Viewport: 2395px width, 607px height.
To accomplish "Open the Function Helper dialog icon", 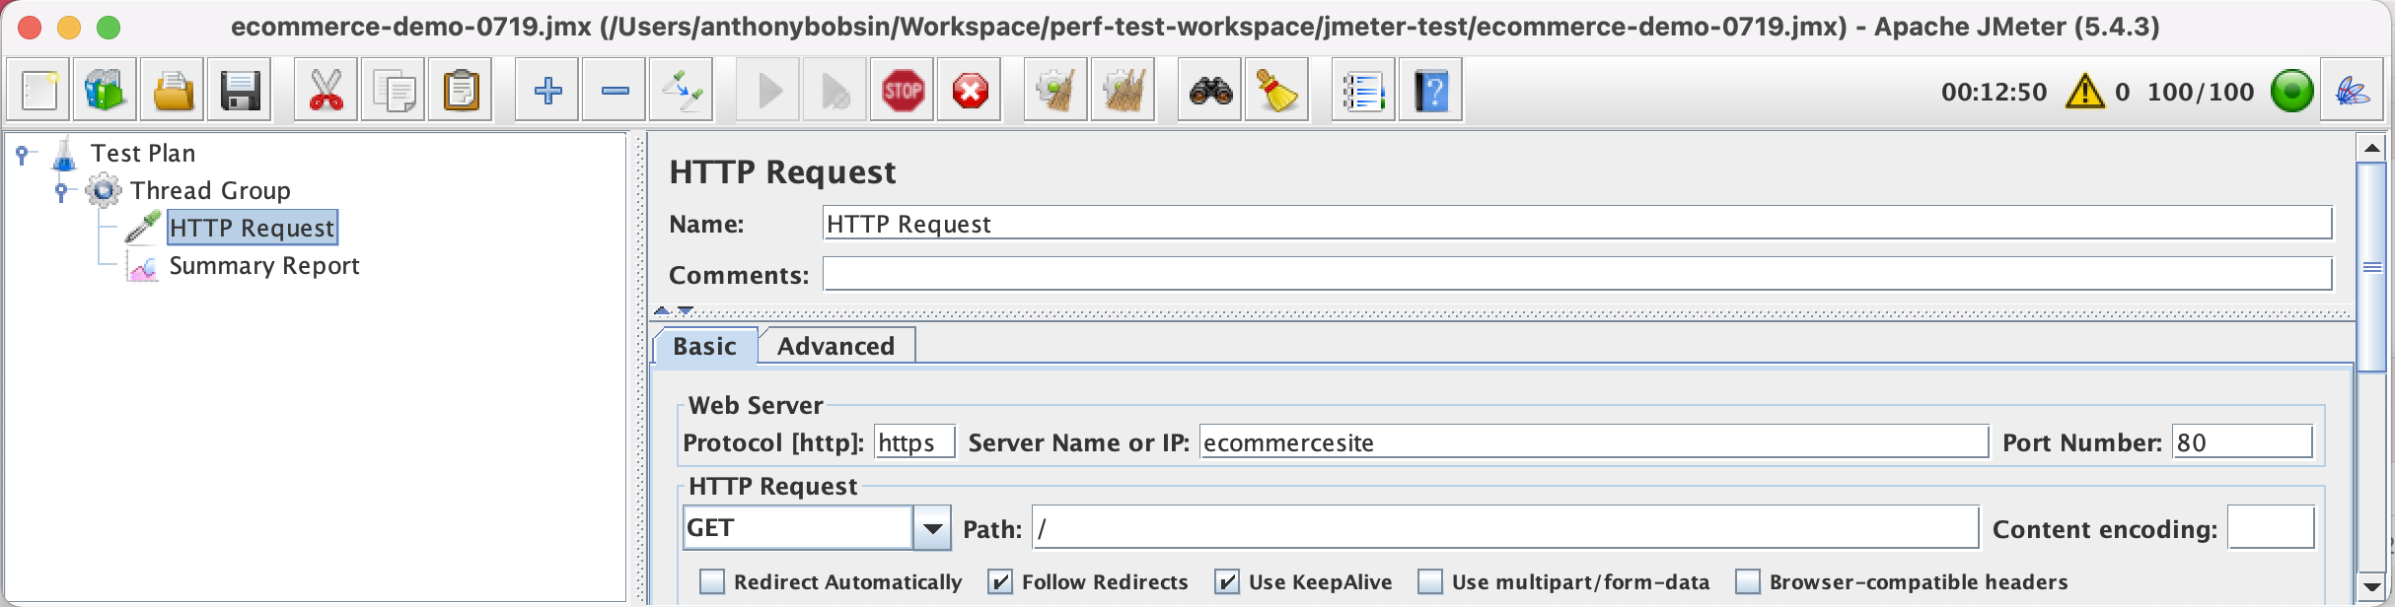I will coord(1364,91).
